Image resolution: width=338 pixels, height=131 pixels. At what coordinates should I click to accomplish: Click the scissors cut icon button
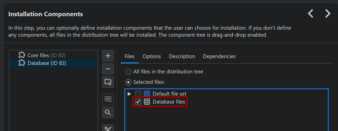point(108,128)
